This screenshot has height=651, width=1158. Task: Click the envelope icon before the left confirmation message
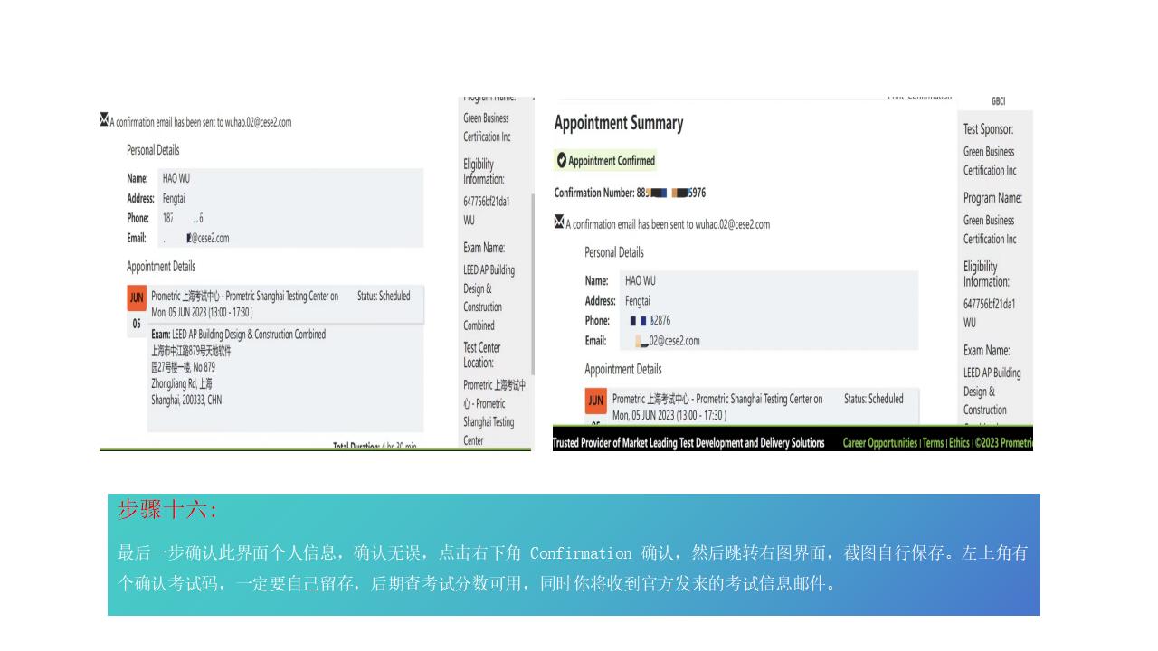coord(104,118)
